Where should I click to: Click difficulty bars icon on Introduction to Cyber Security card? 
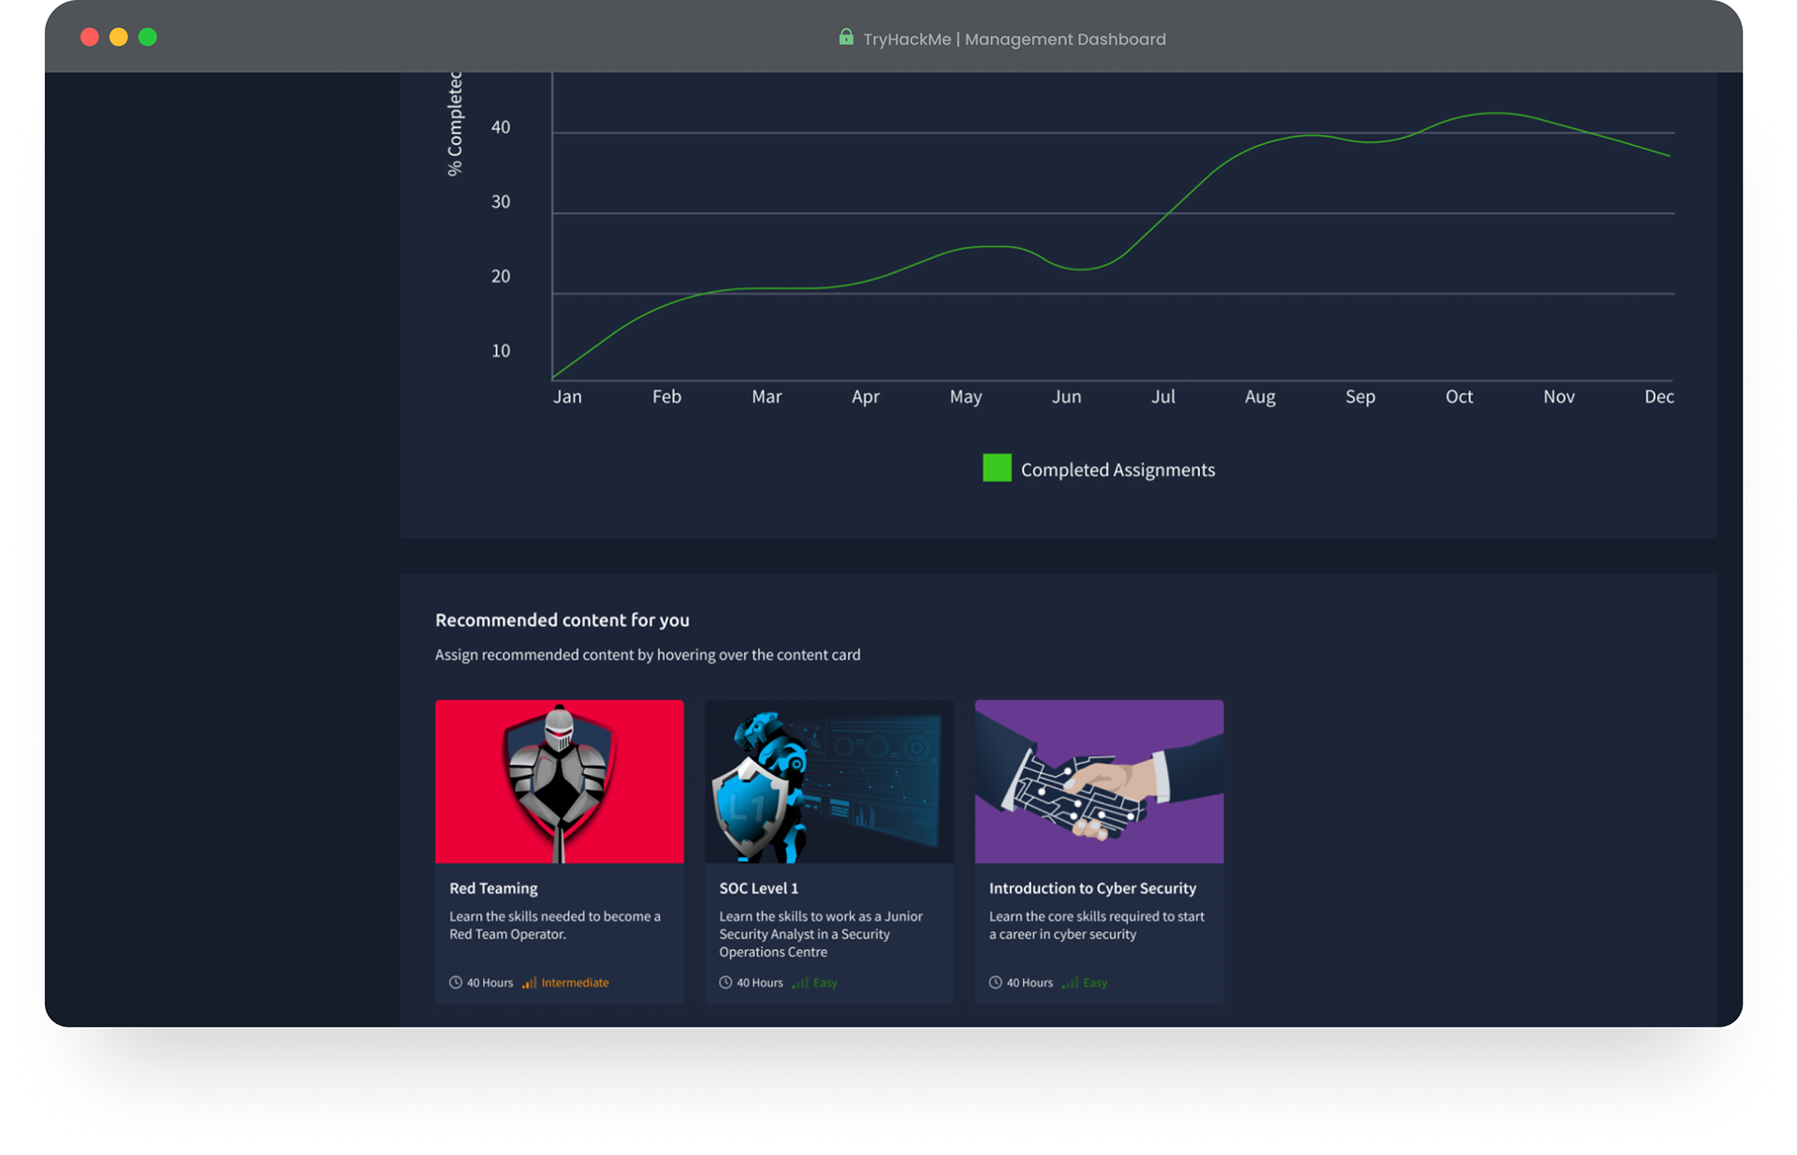[x=1070, y=982]
